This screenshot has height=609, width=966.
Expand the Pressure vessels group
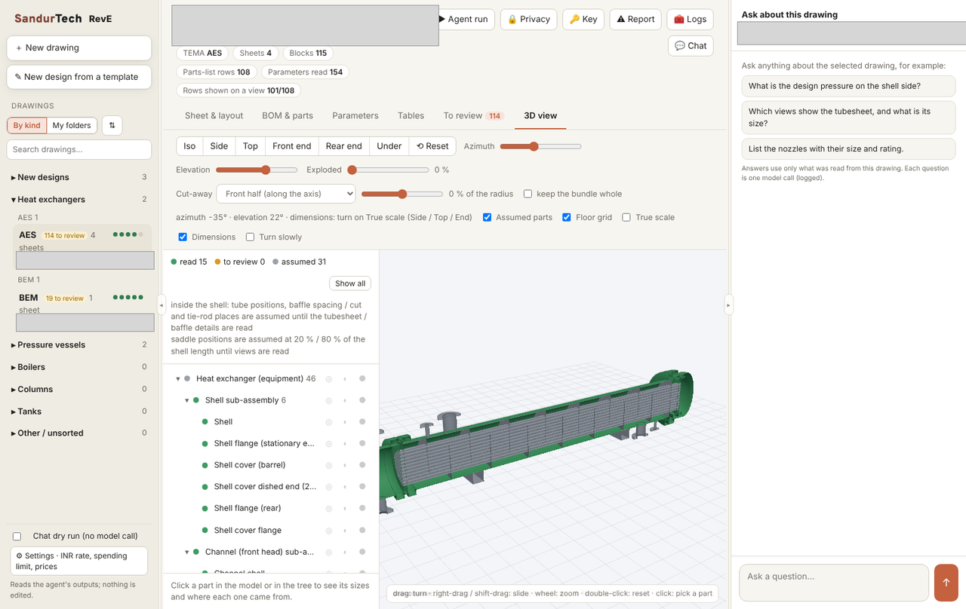(x=78, y=345)
